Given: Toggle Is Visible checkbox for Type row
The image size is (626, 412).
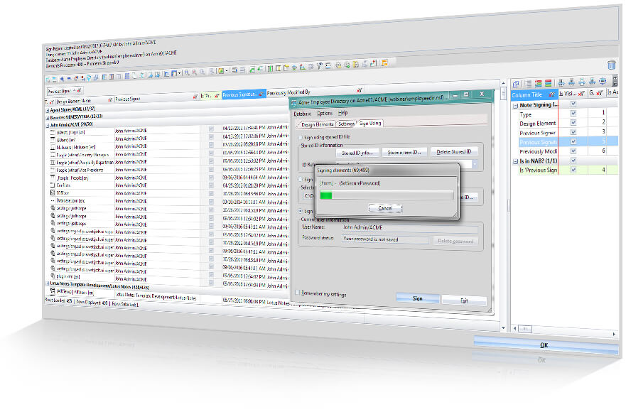Looking at the screenshot, I should click(x=573, y=114).
